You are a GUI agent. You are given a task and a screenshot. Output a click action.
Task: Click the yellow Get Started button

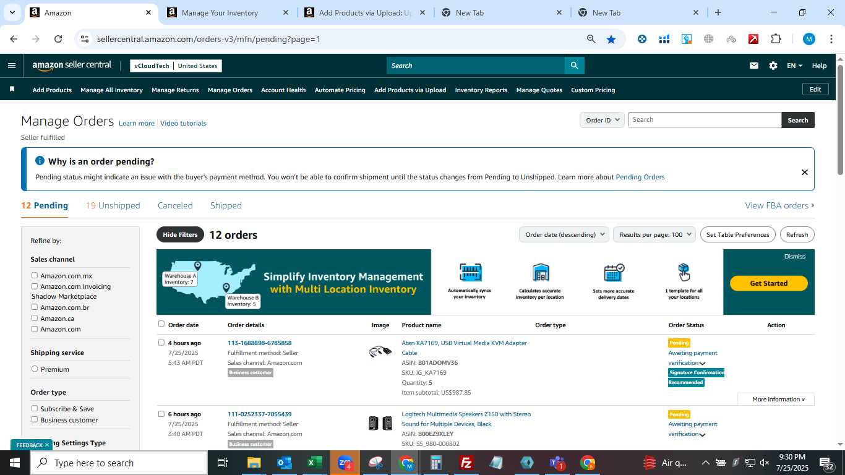point(768,283)
